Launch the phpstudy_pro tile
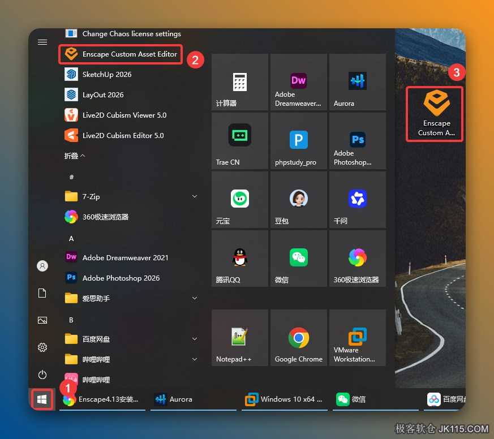 click(x=298, y=141)
